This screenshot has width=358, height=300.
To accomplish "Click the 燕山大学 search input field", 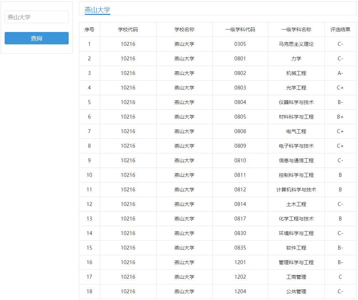I will [x=37, y=17].
